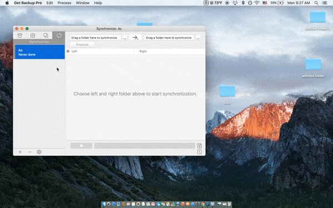Open Trash in the Dock

pos(229,204)
